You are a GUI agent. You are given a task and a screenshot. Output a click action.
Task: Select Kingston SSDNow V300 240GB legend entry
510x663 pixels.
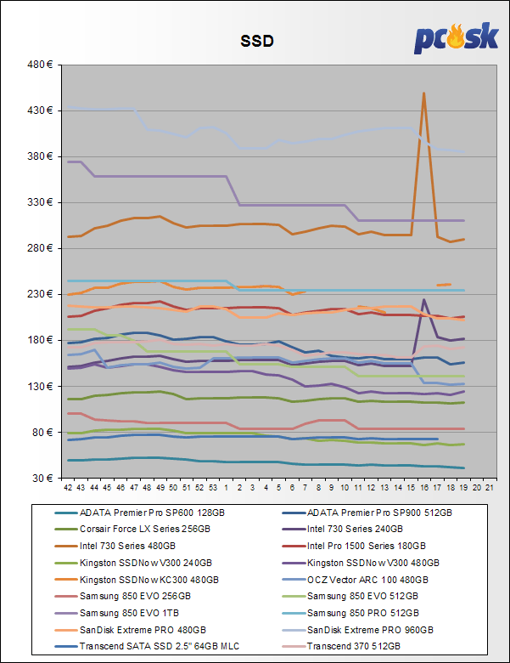133,563
